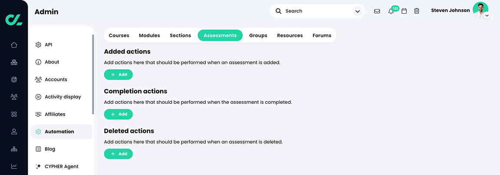The height and width of the screenshot is (175, 500).
Task: Switch to the Courses tab
Action: tap(119, 36)
